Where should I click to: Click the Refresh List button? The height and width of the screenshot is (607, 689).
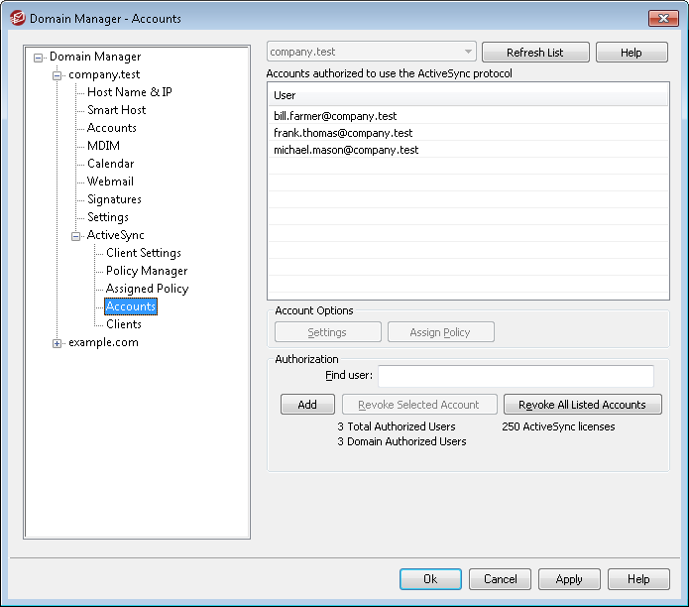click(x=535, y=53)
